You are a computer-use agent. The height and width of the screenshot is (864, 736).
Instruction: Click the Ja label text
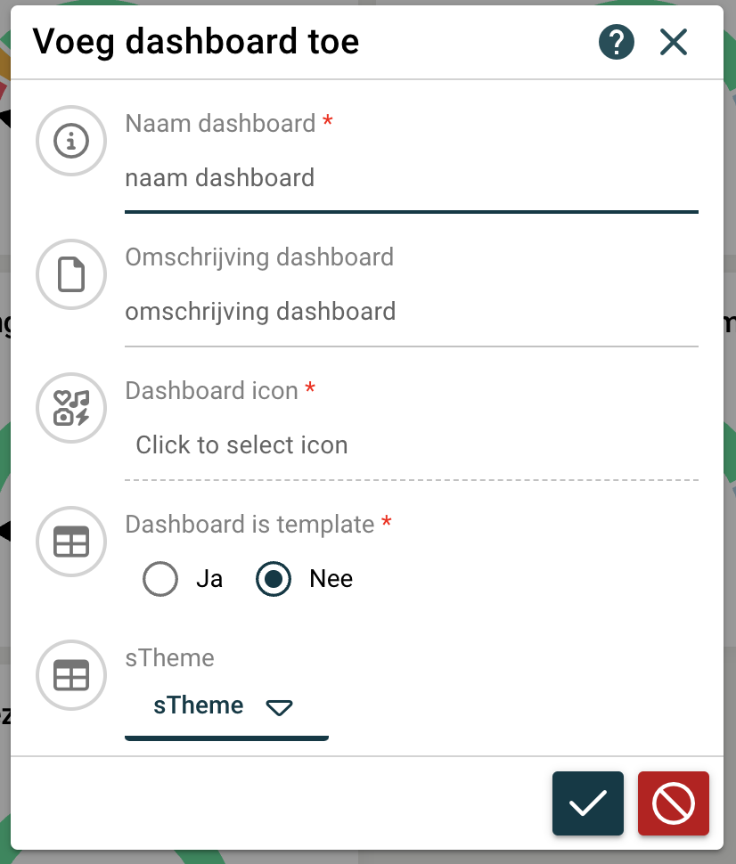point(209,580)
